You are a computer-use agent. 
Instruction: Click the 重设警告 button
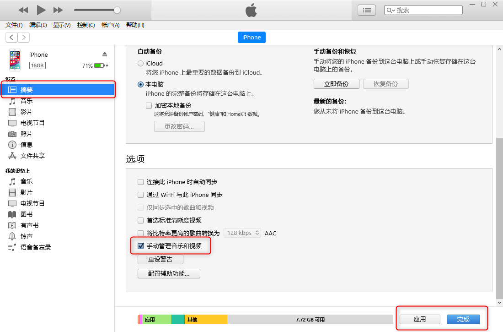click(x=161, y=259)
